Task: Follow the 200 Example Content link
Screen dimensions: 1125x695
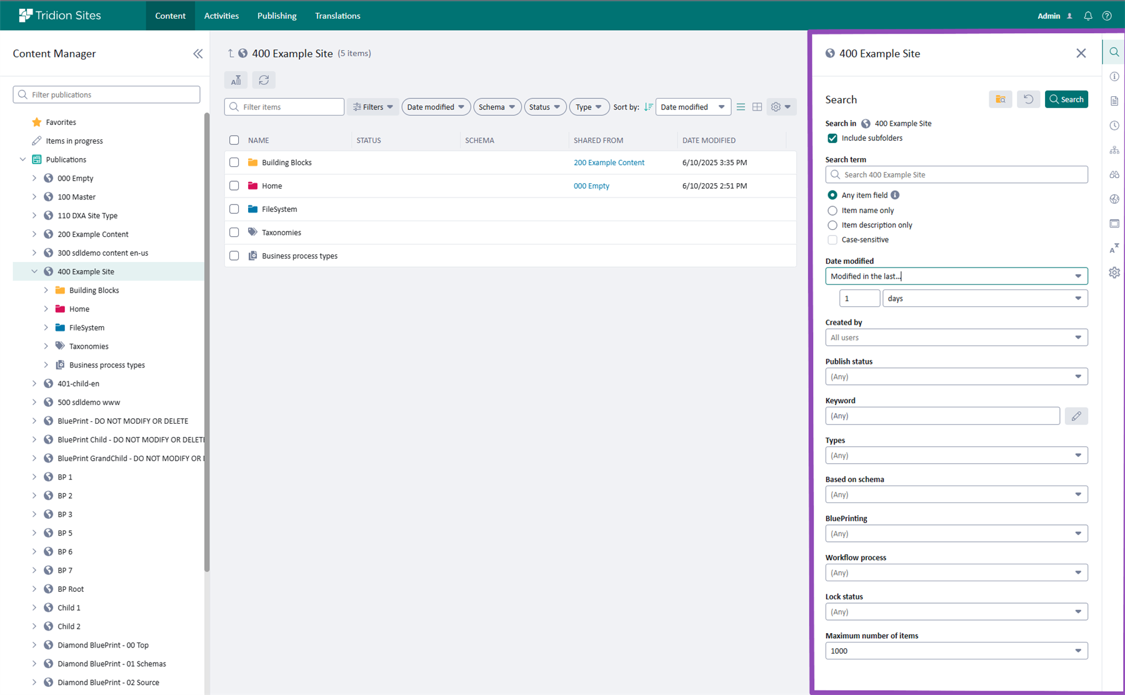Action: (609, 162)
